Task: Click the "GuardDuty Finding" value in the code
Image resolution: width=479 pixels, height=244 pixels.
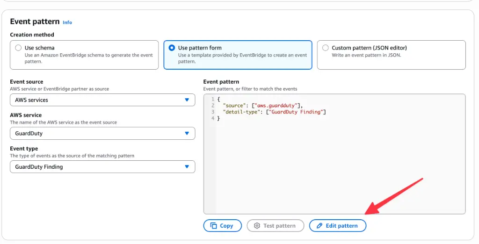Action: point(296,112)
